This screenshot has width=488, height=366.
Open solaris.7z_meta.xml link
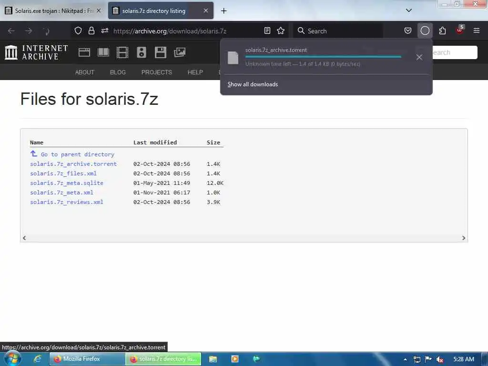coord(61,193)
